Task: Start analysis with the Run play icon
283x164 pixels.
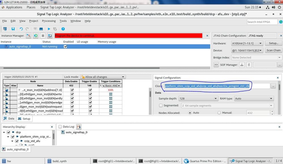Action: click(x=49, y=29)
